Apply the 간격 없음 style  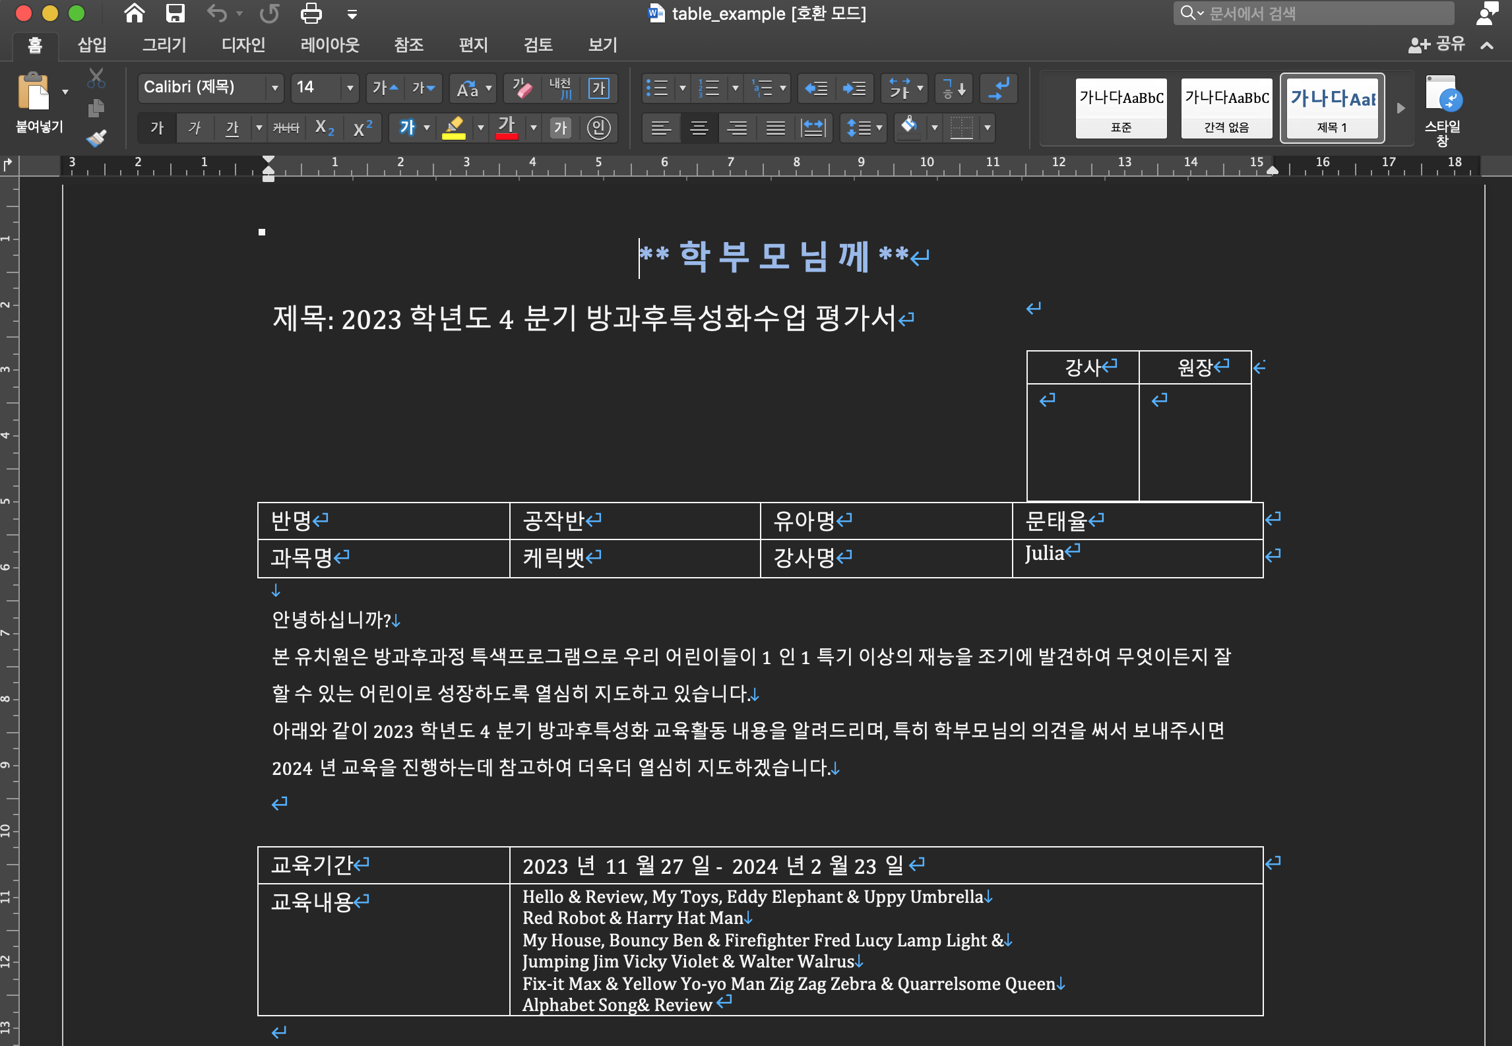(x=1226, y=108)
